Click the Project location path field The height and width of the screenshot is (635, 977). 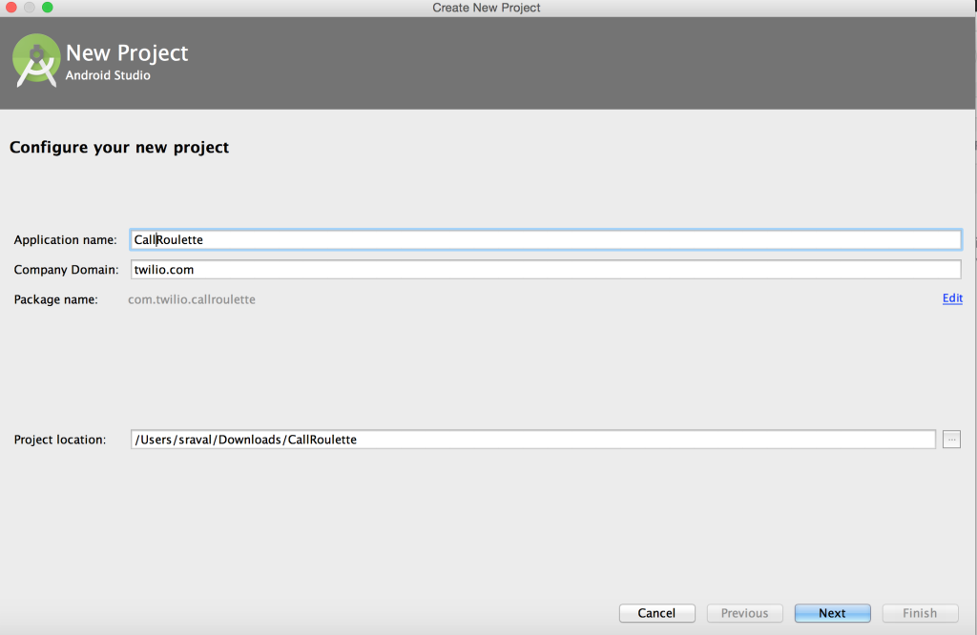click(532, 440)
